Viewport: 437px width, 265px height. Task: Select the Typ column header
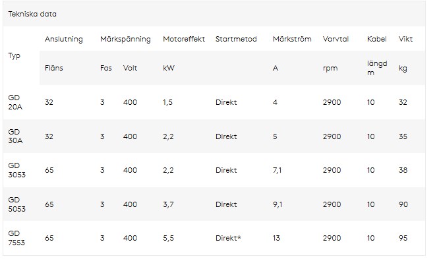pyautogui.click(x=15, y=55)
